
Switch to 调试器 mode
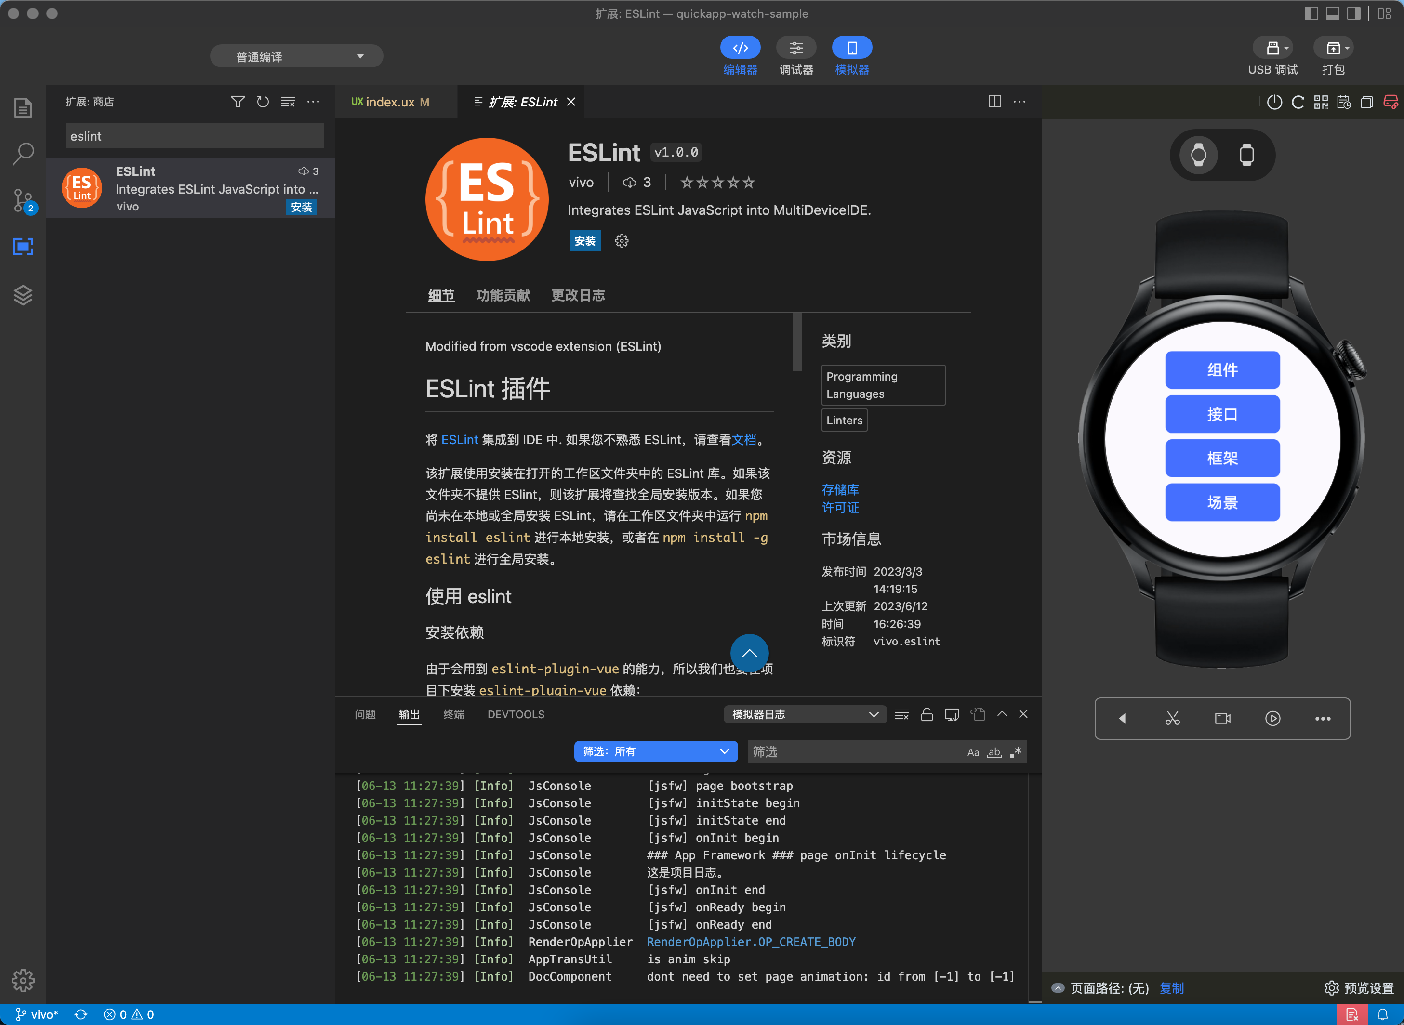796,56
